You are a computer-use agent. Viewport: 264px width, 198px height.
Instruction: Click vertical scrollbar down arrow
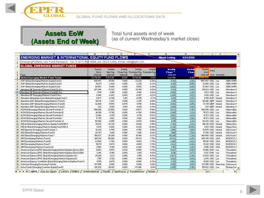(238, 168)
